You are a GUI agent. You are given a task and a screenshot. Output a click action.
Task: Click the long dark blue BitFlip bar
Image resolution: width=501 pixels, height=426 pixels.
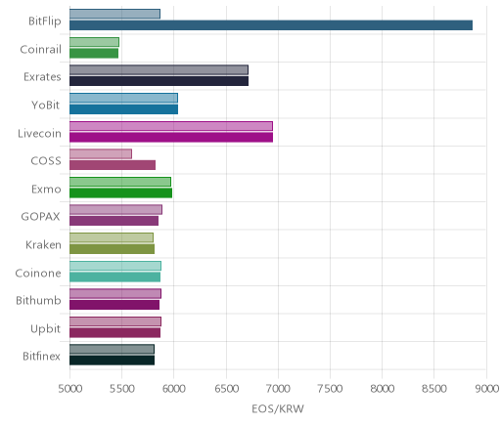point(271,25)
